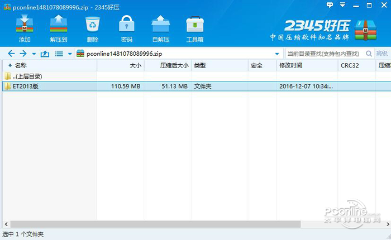Click the up-one-level folder icon
This screenshot has width=391, height=240.
[45, 54]
